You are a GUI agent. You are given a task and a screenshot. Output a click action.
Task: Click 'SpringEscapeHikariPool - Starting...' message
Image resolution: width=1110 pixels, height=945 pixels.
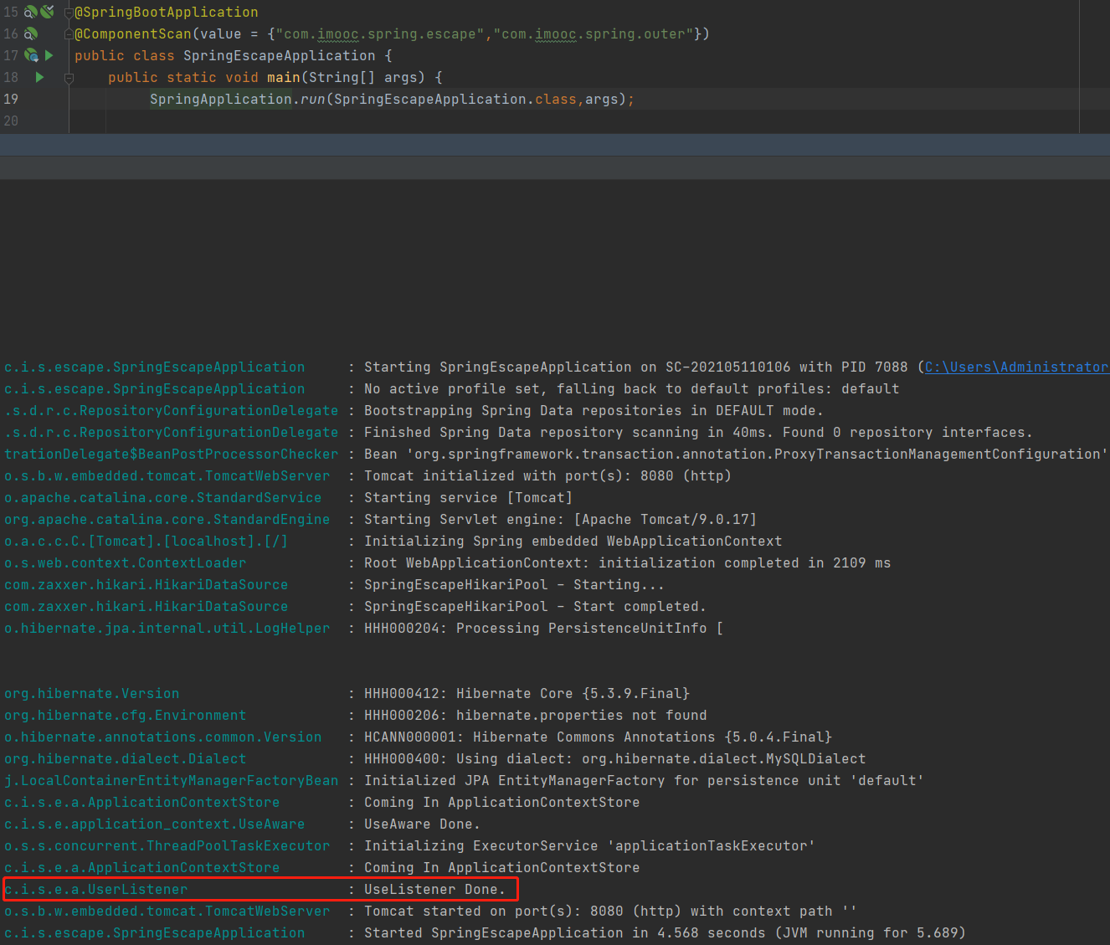pos(514,584)
